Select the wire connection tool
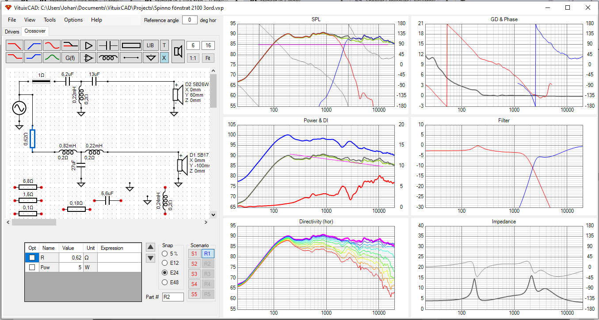Screen dimensions: 599x320 (130, 57)
